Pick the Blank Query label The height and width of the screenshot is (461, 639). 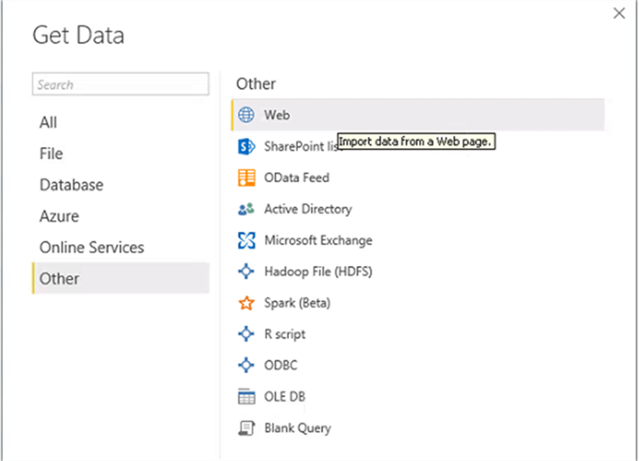[x=297, y=428]
